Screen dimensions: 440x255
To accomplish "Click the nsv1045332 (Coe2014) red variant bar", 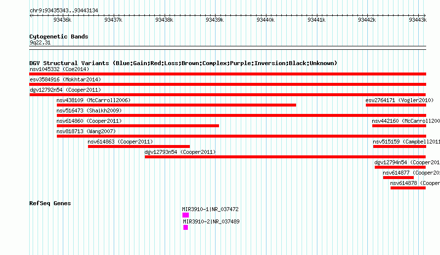I will [x=227, y=74].
